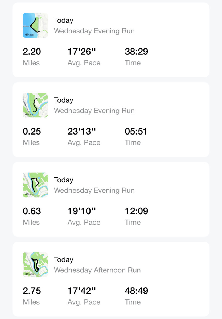Tap the 17'42'' average pace value
The image size is (222, 319).
point(82,291)
